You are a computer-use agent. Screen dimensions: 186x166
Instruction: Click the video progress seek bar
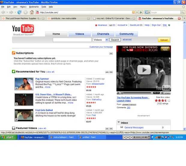pos(137,93)
